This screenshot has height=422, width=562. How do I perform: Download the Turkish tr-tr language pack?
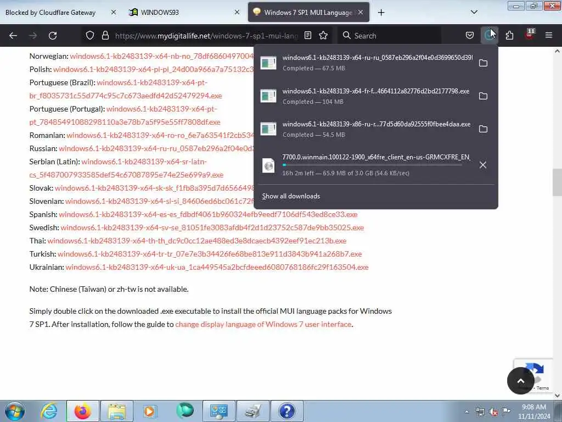tap(210, 254)
